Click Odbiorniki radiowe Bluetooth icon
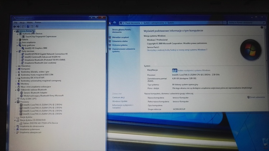 [x=19, y=90]
